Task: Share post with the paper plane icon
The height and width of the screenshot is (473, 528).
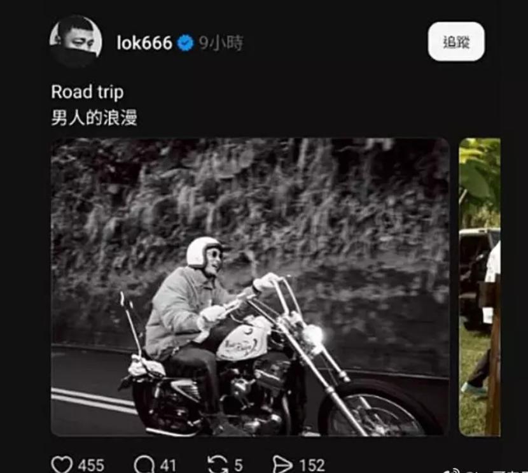Action: 282,465
